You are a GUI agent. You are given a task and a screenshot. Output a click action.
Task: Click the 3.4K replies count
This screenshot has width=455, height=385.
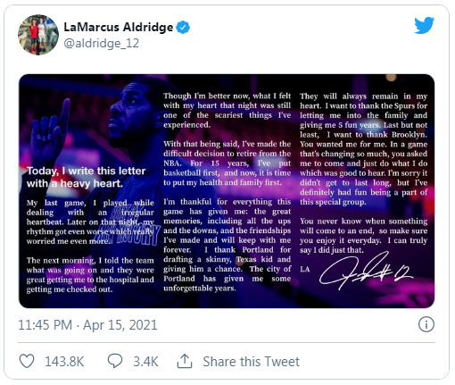pyautogui.click(x=145, y=362)
